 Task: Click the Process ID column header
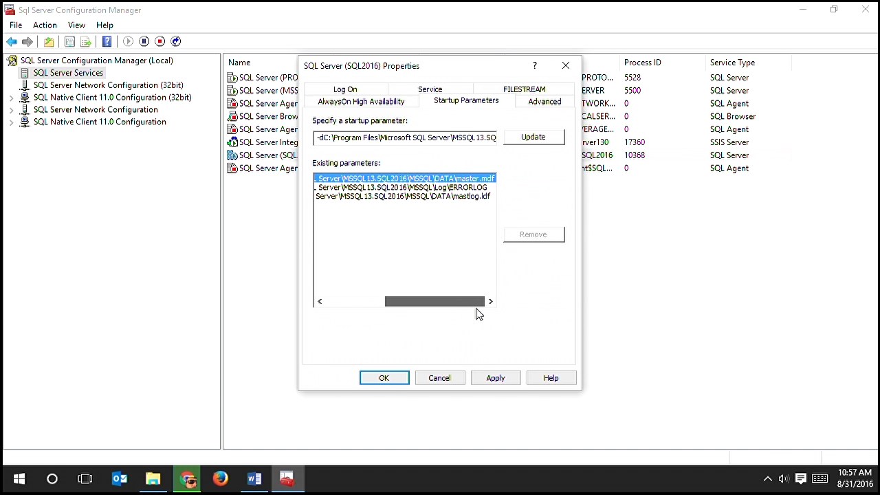642,63
